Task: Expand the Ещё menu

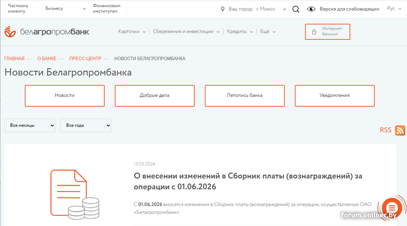Action: (x=268, y=32)
